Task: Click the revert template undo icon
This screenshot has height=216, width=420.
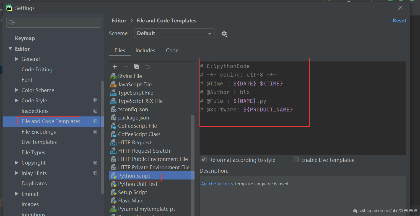Action: click(x=147, y=67)
